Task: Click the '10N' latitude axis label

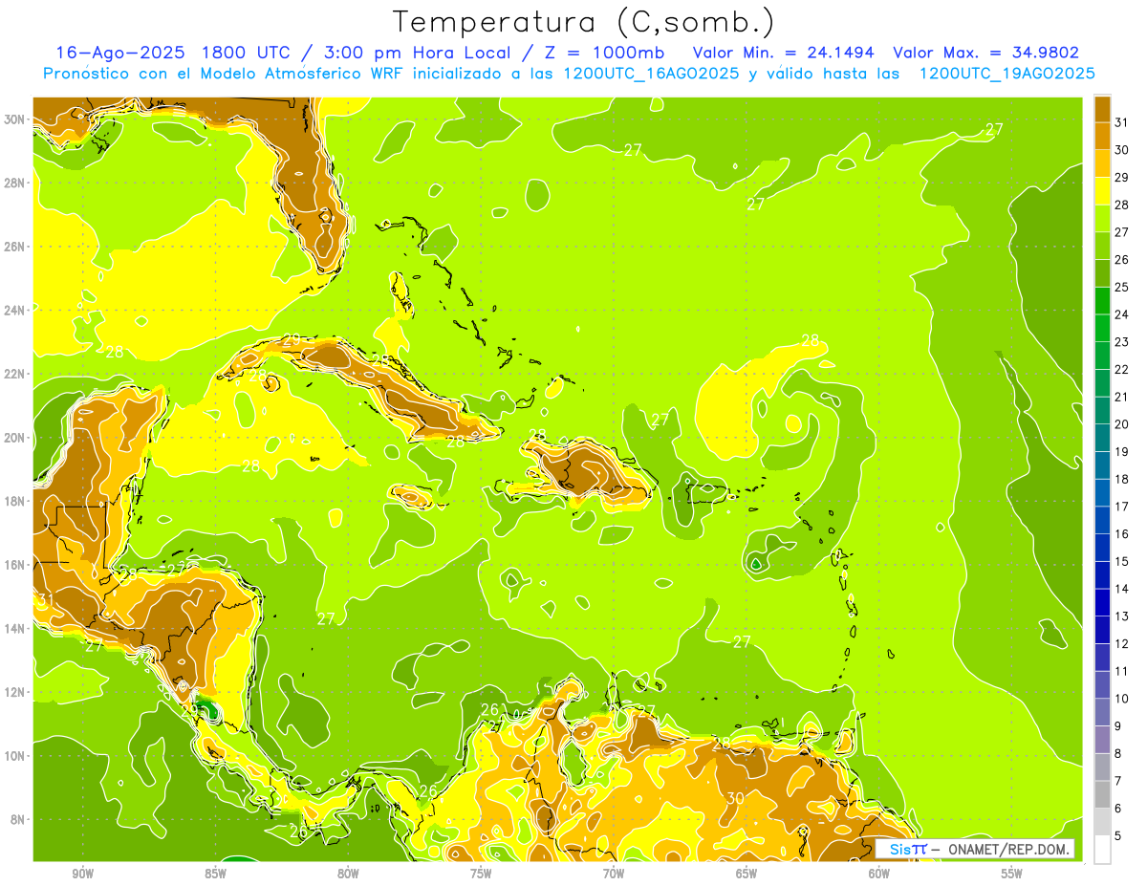Action: 14,755
